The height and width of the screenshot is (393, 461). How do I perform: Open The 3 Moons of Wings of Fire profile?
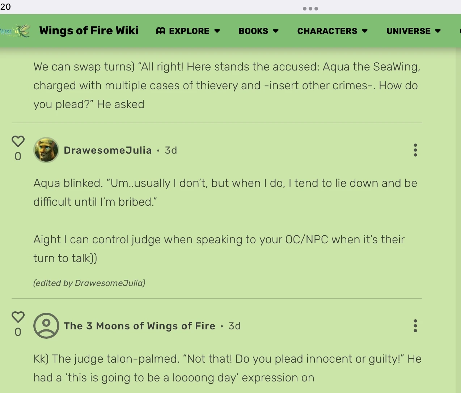[140, 326]
